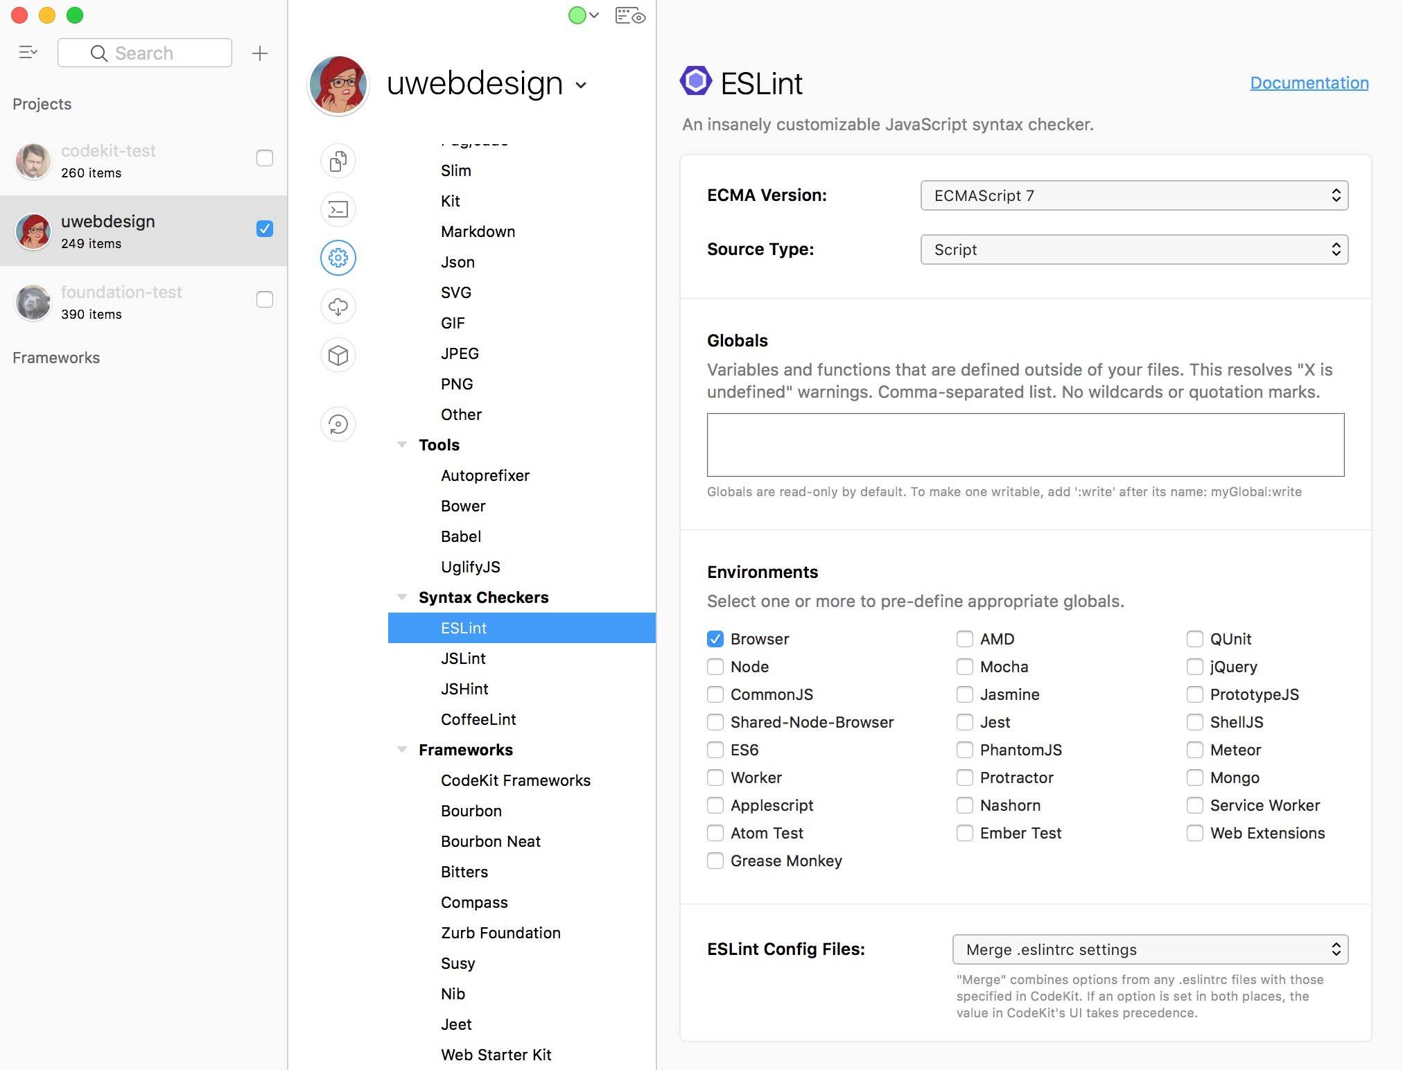Screen dimensions: 1403x1070
Task: Uncheck the Browser environment
Action: click(x=715, y=639)
